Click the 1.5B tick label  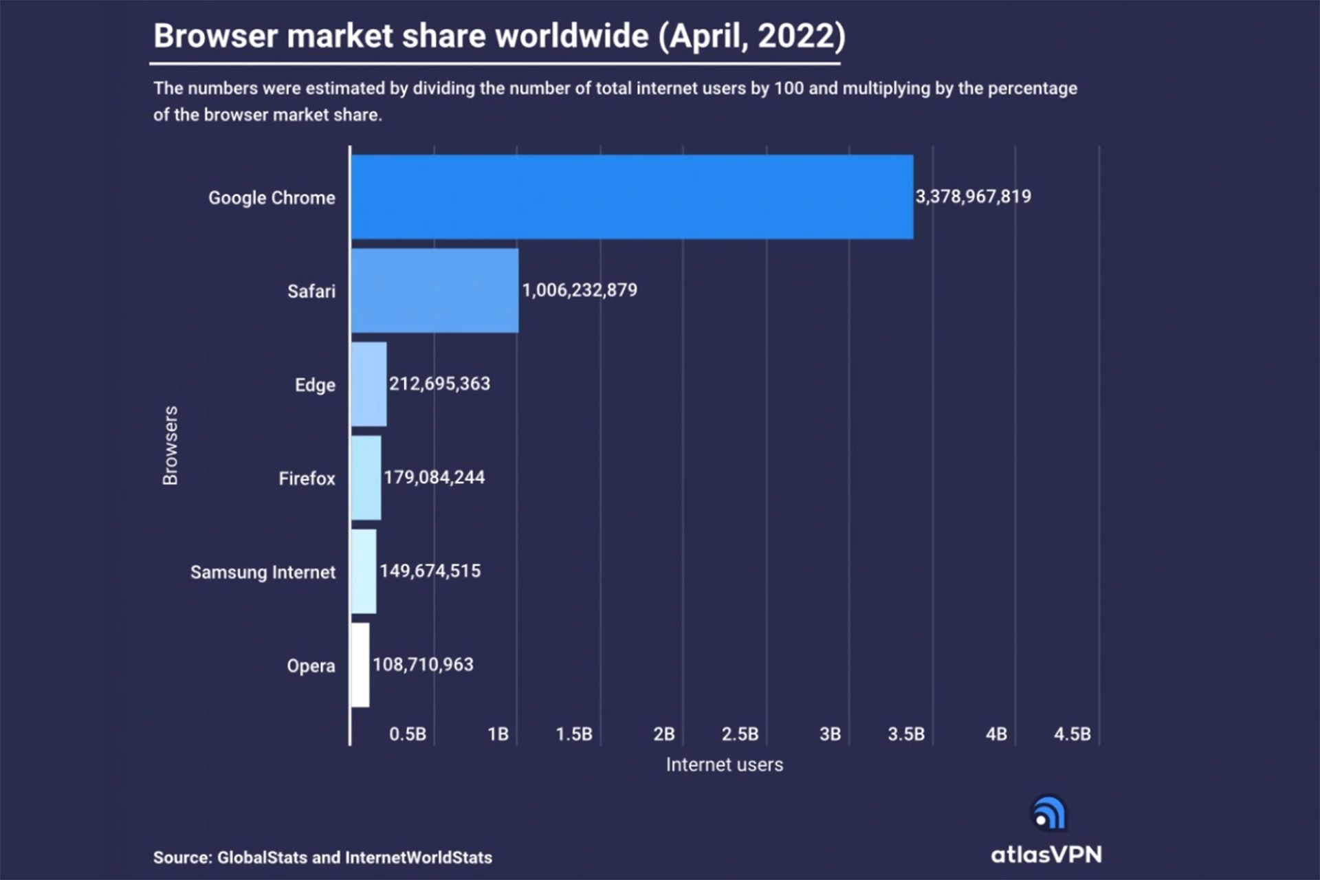(x=574, y=734)
